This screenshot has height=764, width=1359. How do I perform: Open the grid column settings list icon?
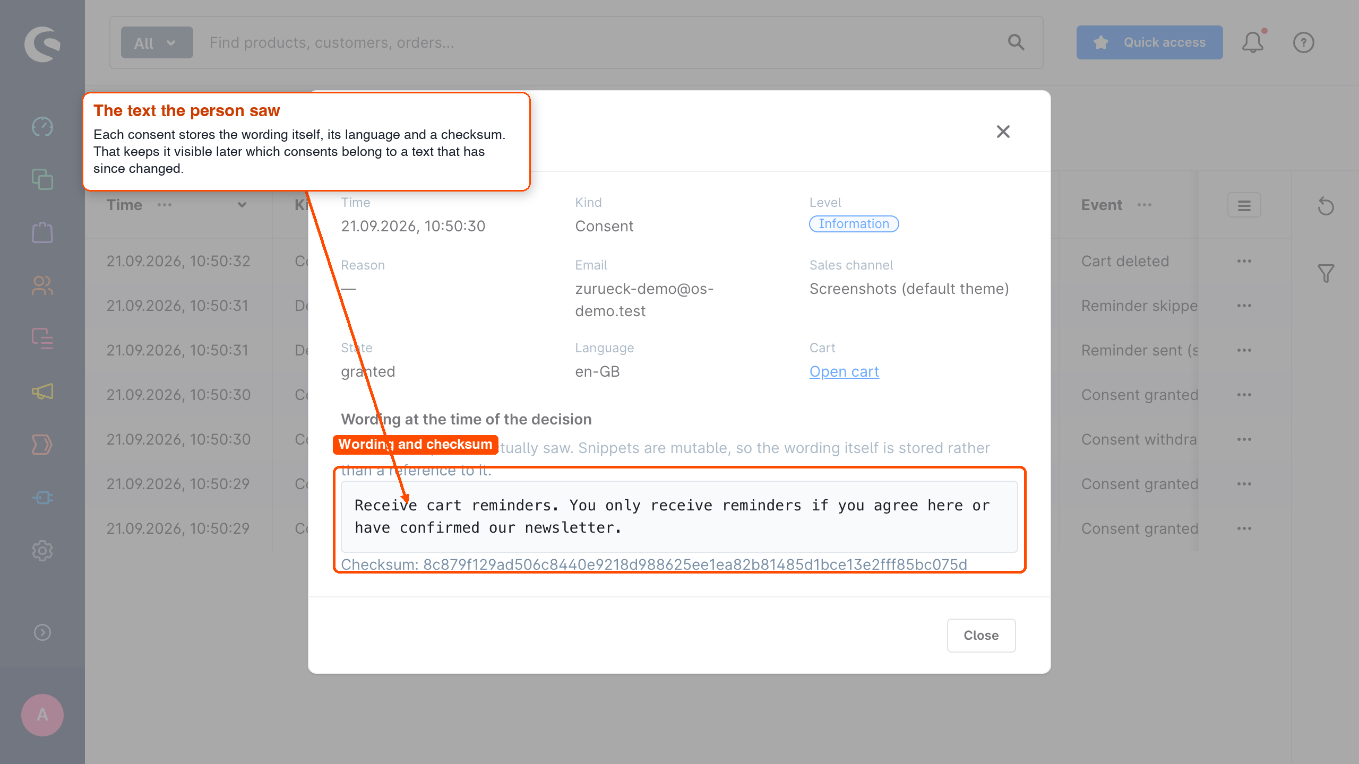(1244, 205)
